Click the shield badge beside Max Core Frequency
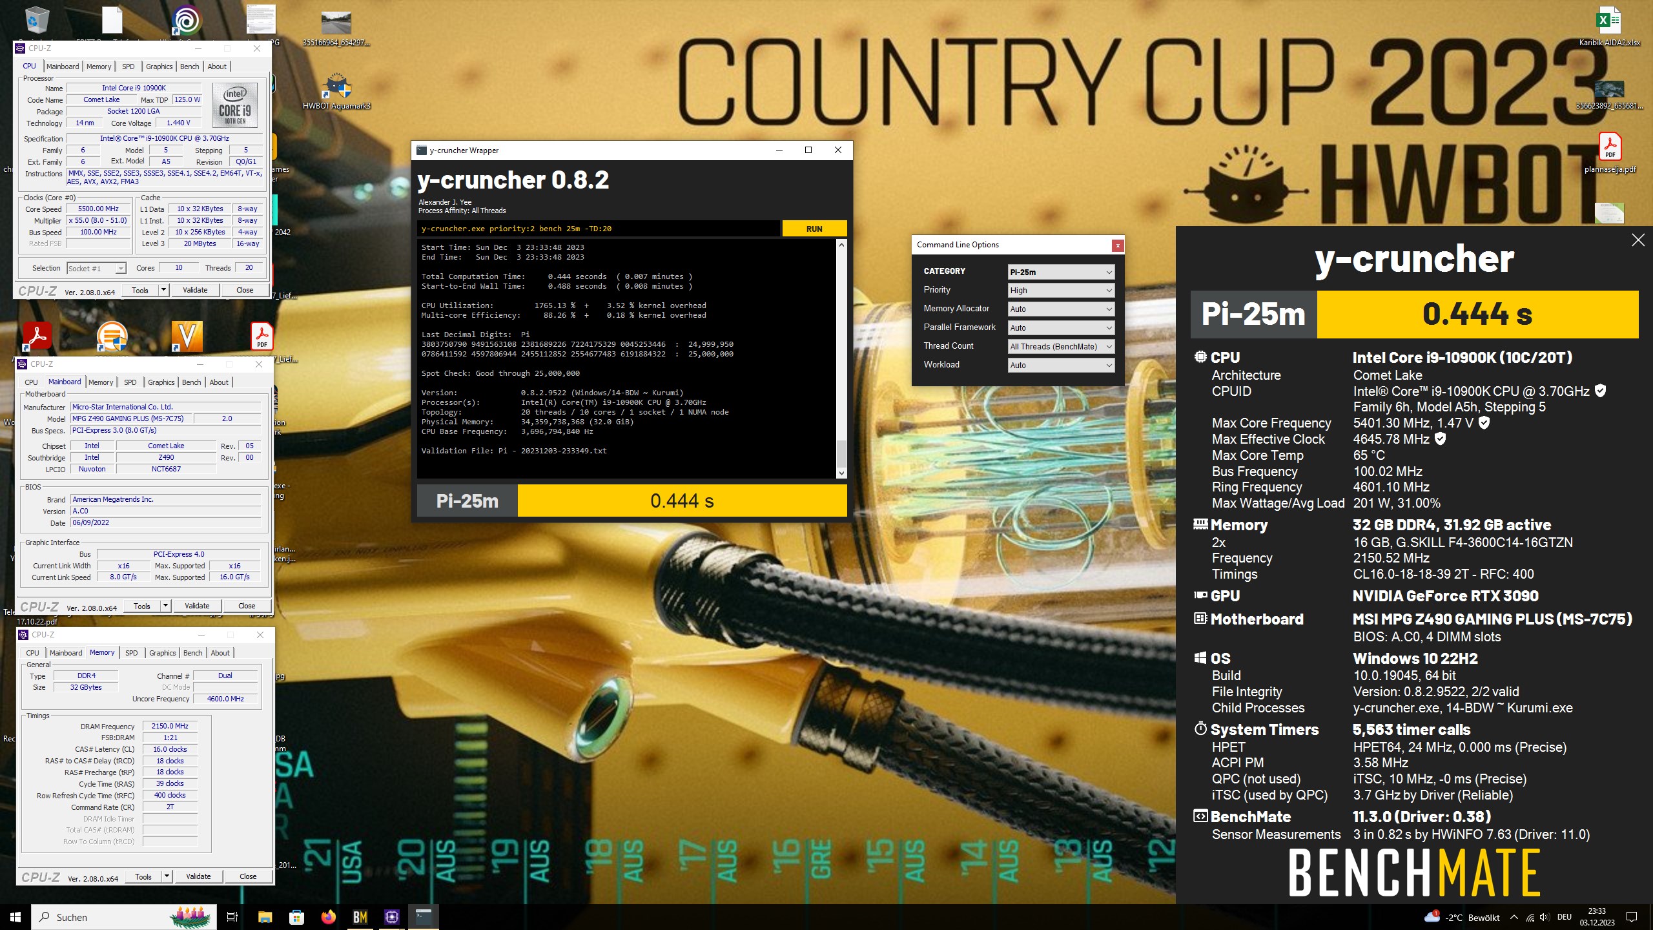This screenshot has height=930, width=1653. pos(1484,422)
